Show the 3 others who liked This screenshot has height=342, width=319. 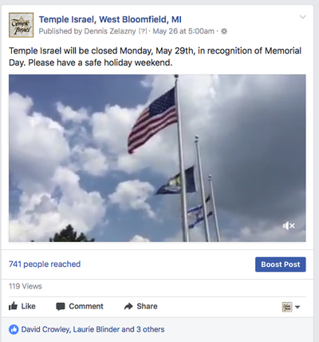(151, 329)
